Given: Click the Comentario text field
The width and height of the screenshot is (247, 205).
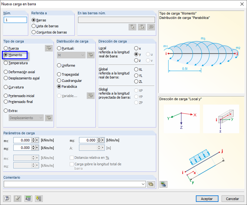Looking at the screenshot, I should pos(72,184).
